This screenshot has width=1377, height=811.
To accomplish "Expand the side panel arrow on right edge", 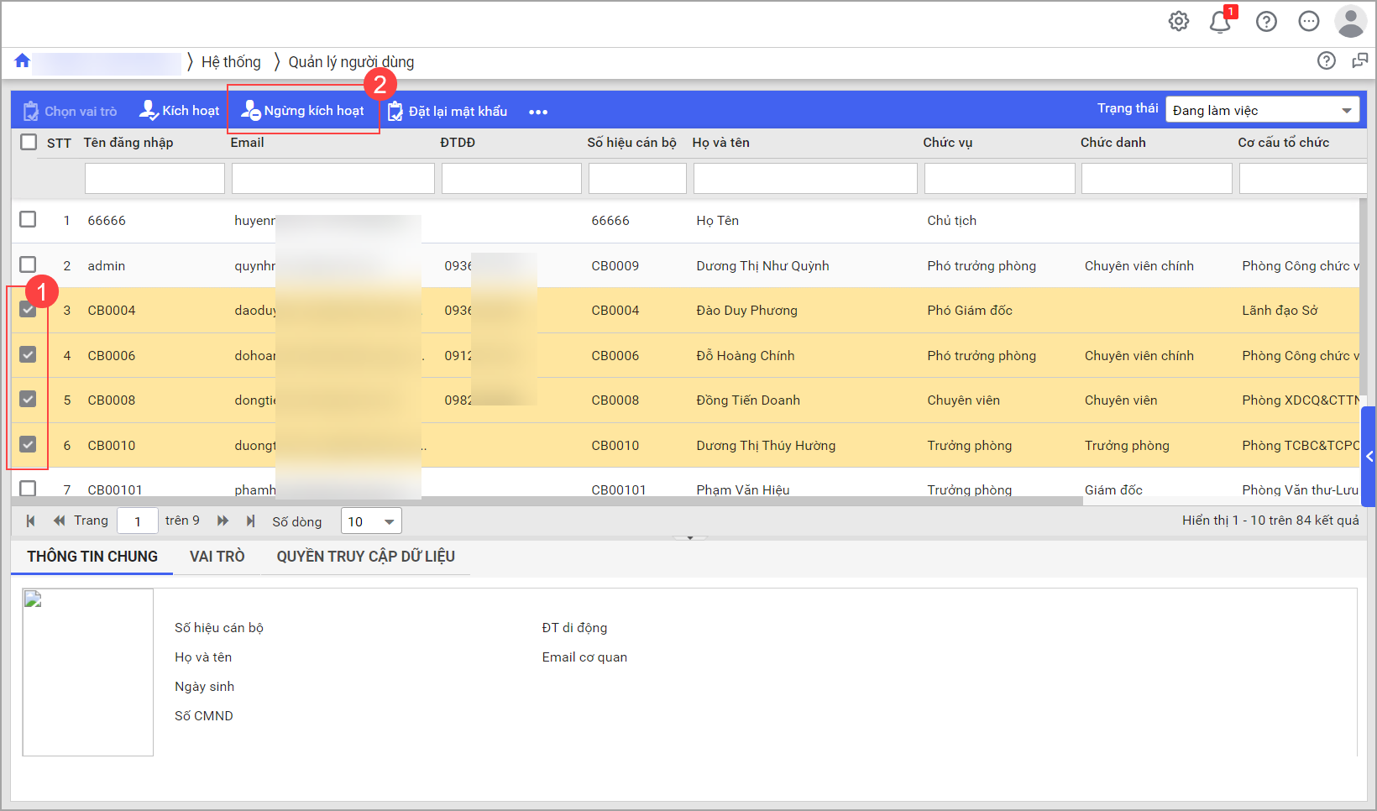I will tap(1369, 457).
